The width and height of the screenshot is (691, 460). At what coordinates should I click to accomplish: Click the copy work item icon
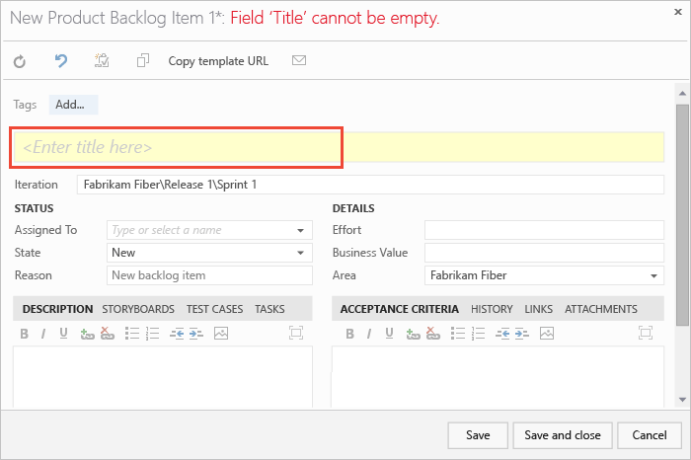143,60
